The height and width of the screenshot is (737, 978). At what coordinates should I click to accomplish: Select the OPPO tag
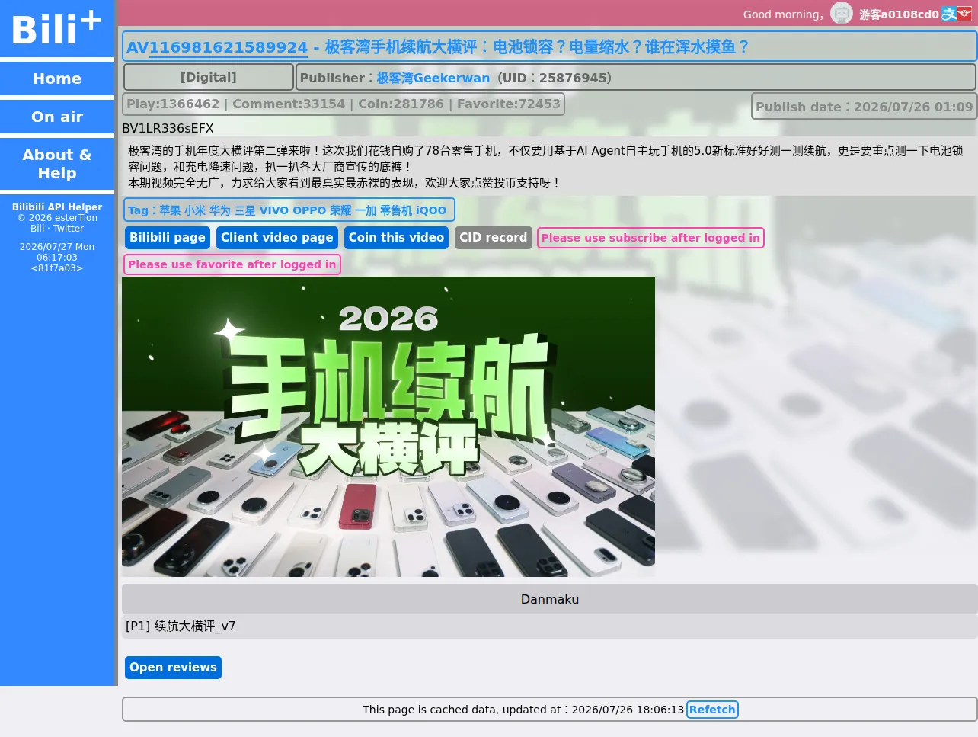tap(309, 210)
